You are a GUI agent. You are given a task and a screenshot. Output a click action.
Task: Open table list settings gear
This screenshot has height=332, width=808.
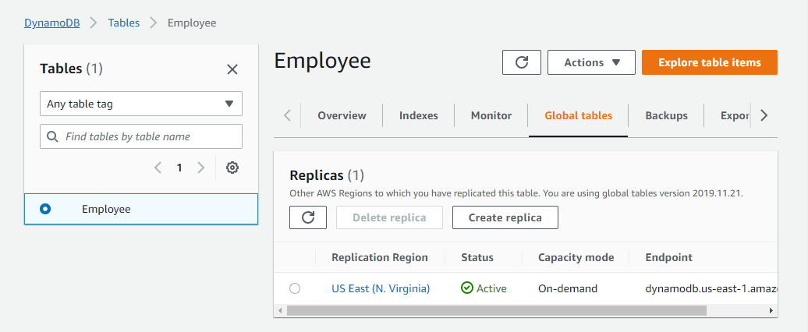232,168
